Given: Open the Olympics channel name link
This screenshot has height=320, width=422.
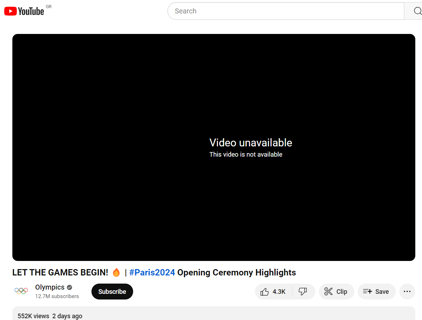Looking at the screenshot, I should point(50,287).
